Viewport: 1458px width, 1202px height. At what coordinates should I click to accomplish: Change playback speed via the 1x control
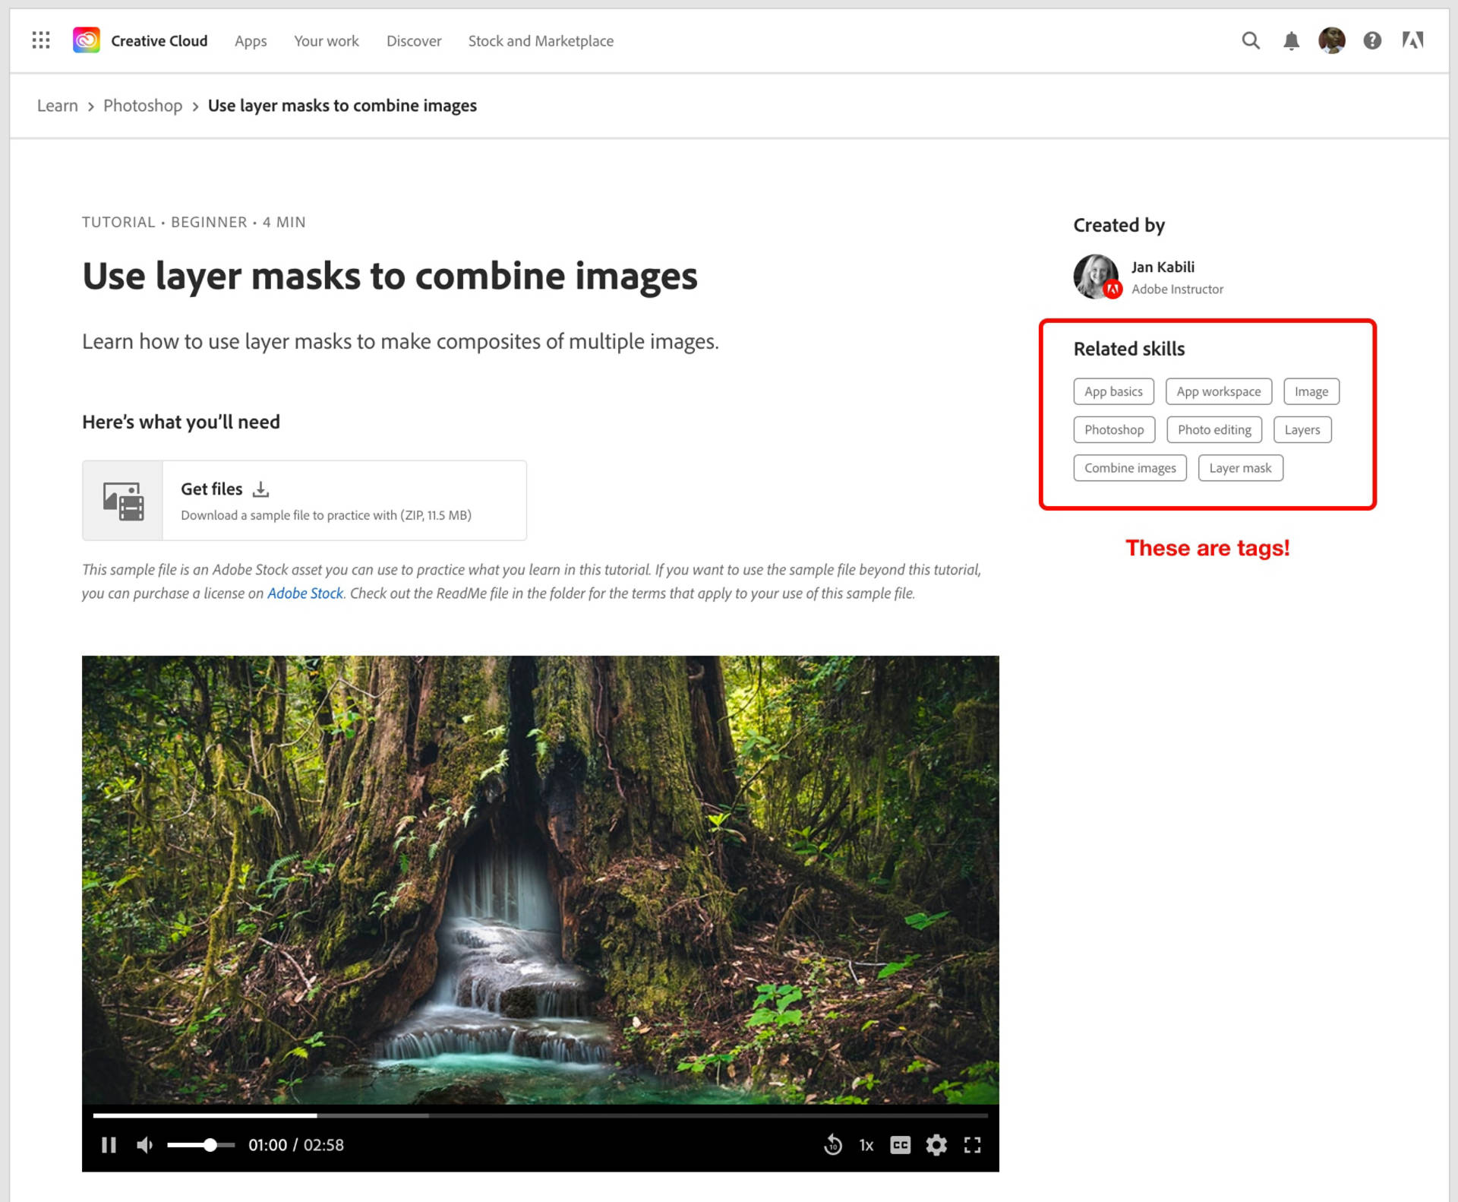[866, 1145]
